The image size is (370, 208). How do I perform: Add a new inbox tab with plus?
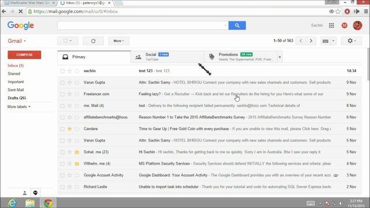280,57
